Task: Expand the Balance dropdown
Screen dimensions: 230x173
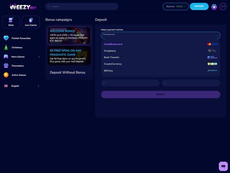Action: (176, 6)
